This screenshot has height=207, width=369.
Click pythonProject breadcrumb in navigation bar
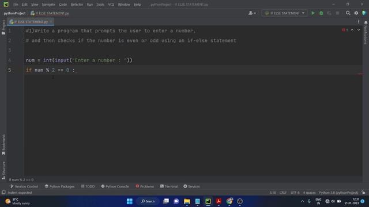(14, 13)
